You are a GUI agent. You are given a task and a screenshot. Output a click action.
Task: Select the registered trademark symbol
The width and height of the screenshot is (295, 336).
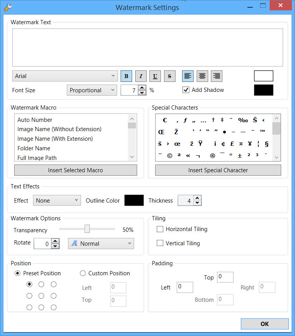(x=212, y=156)
